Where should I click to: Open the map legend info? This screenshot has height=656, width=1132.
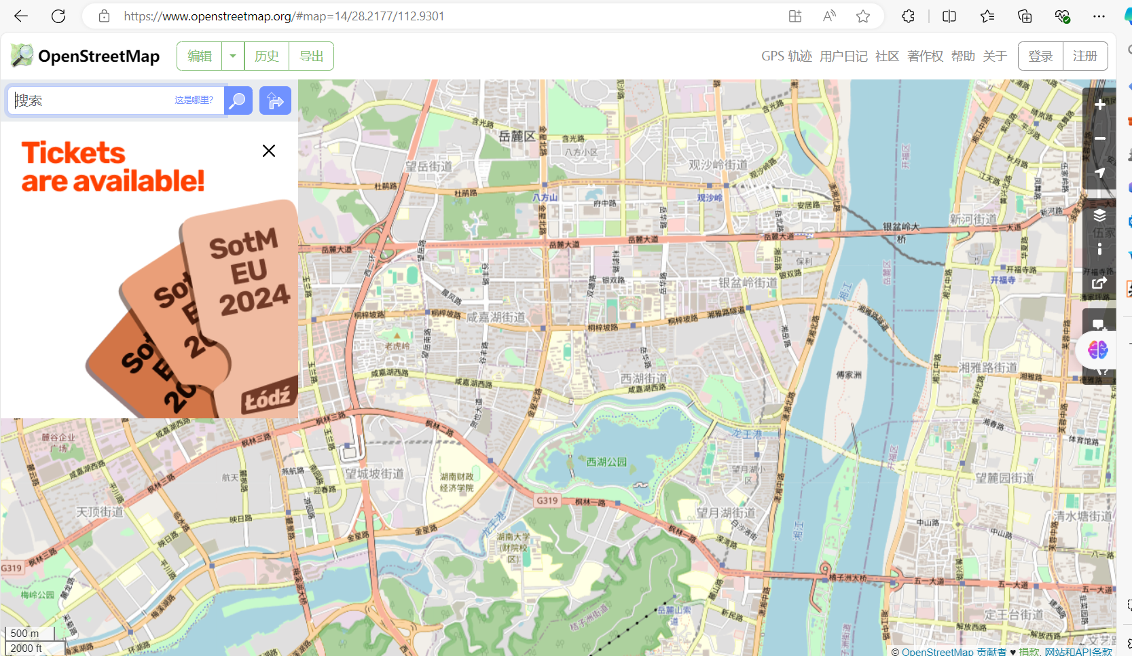pos(1099,249)
